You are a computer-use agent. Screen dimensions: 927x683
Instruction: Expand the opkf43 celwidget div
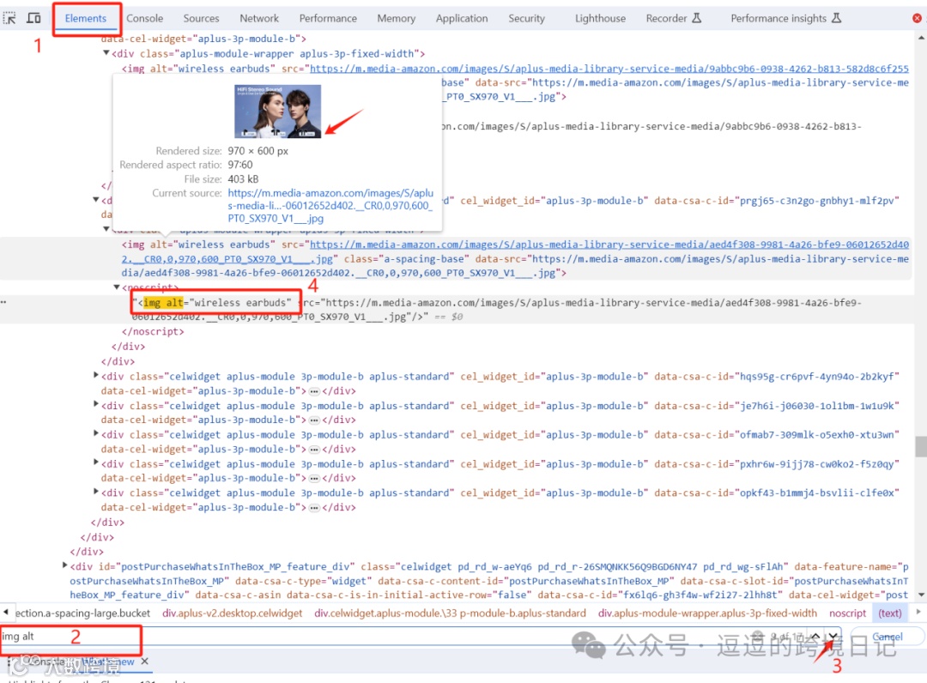coord(96,491)
